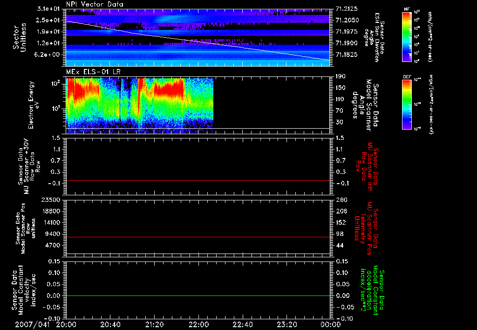Click the 152 telemetry position tick value

click(341, 222)
